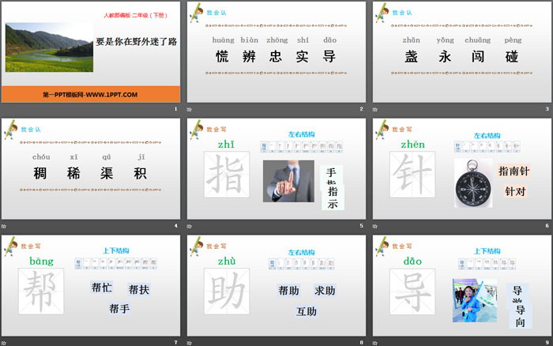This screenshot has width=553, height=346.
Task: Click the animation star icon under slide 4
Action: pos(3,226)
